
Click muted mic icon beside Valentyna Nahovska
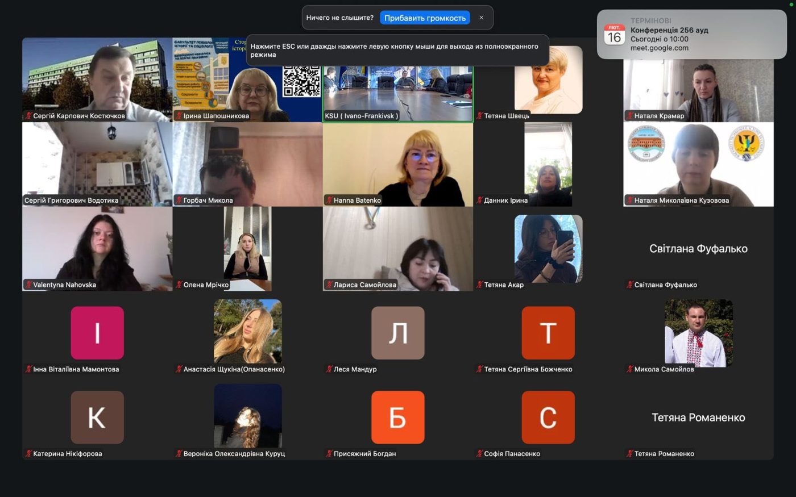[28, 285]
